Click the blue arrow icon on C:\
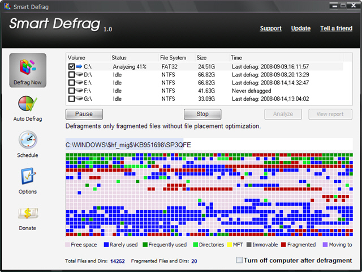362x272 pixels. click(x=79, y=67)
